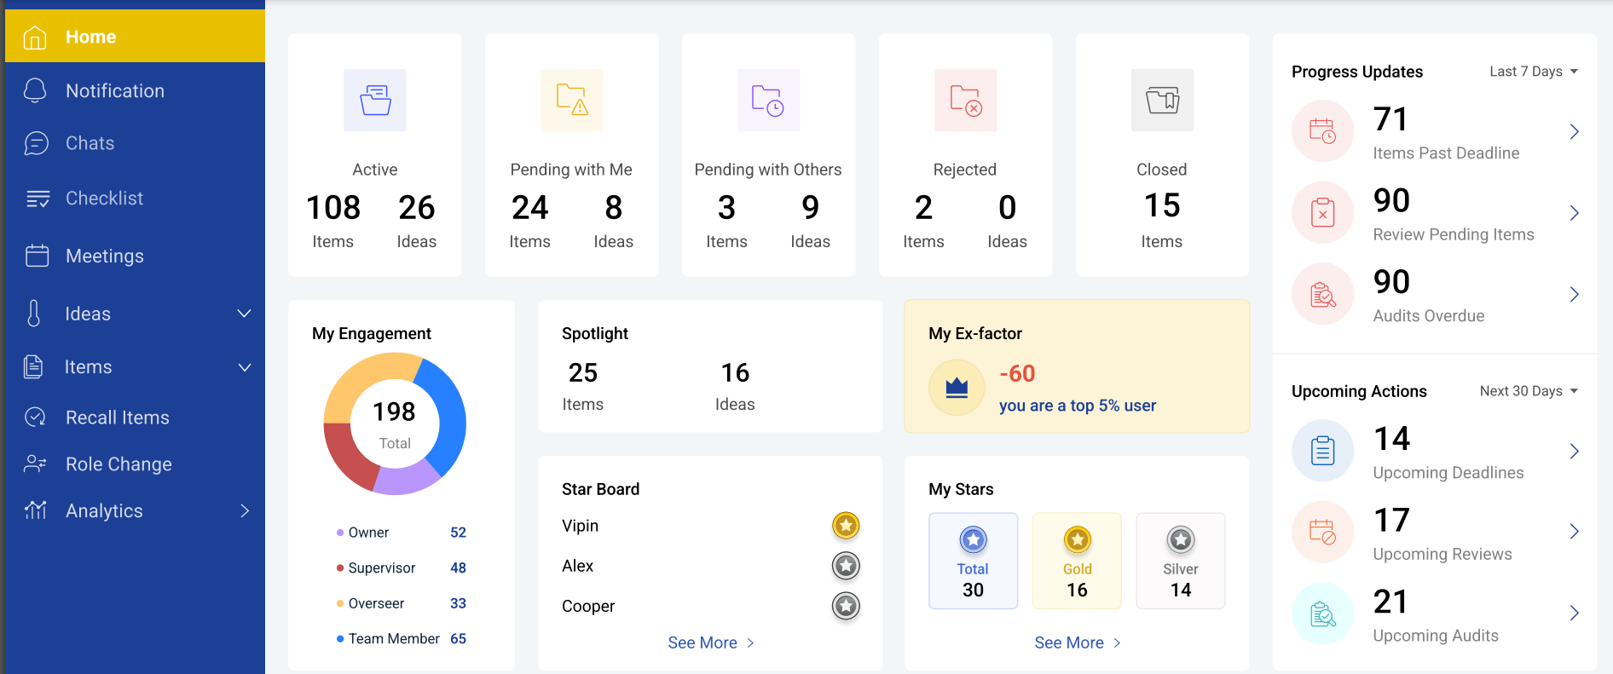Click Pending with Me 24 Items count
The width and height of the screenshot is (1613, 674).
pos(529,207)
